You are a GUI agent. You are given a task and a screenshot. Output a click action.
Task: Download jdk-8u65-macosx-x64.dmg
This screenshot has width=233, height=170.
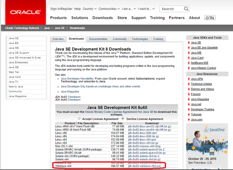144,146
